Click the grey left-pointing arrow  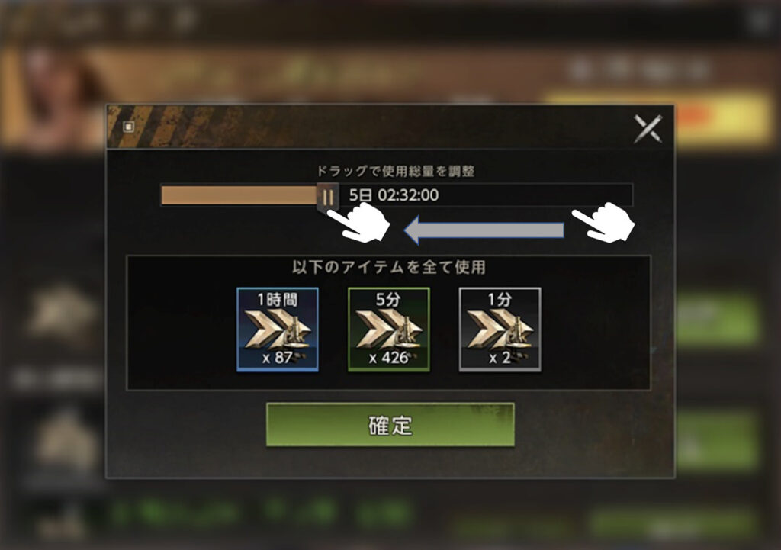tap(484, 230)
